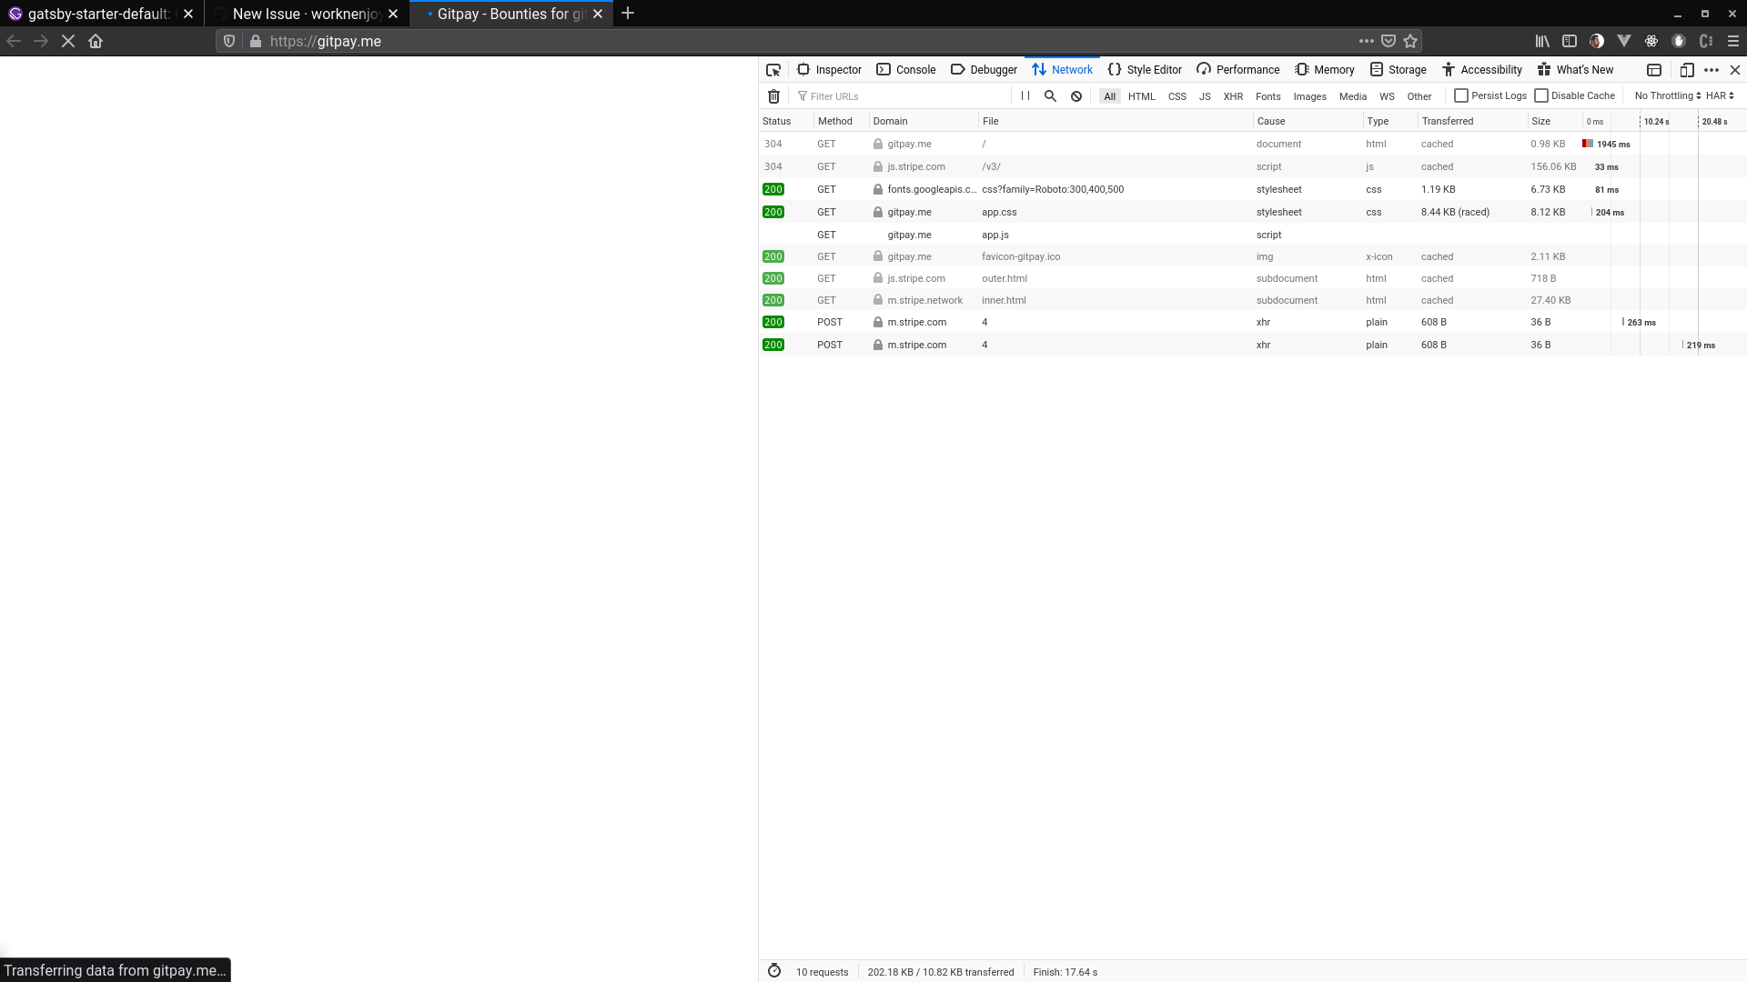Open the hand-shaped blocker extension icon

coord(1679,41)
